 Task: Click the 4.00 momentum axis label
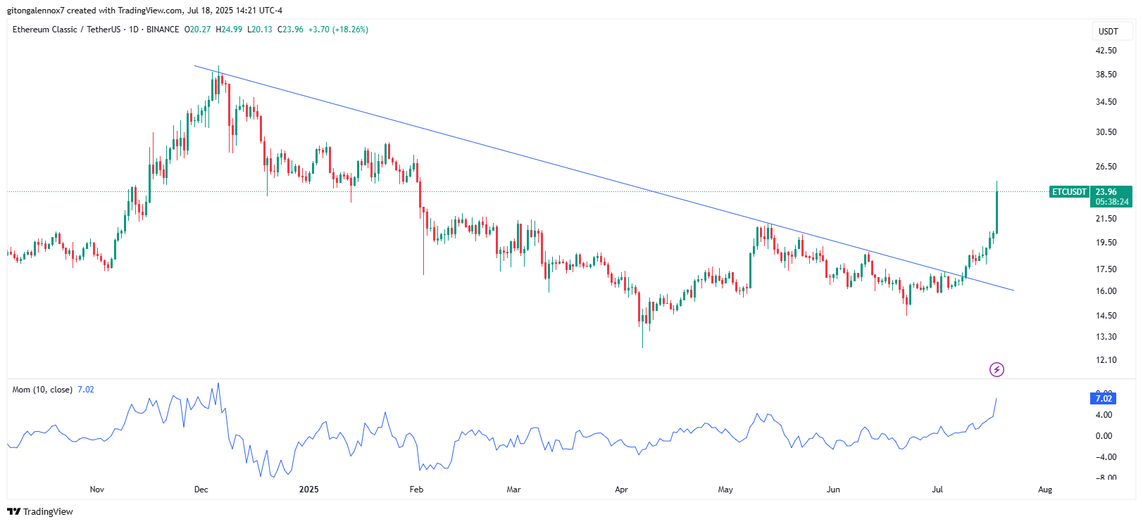click(x=1104, y=415)
